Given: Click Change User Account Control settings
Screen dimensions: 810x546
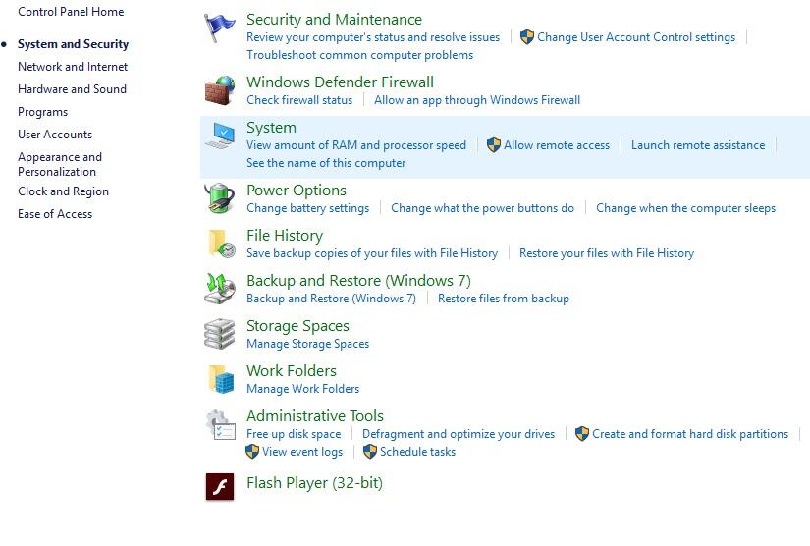Looking at the screenshot, I should click(636, 37).
